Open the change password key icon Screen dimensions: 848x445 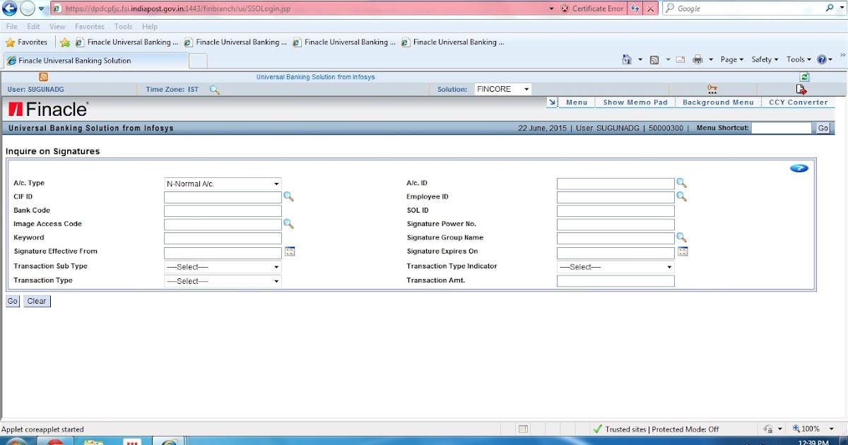point(712,89)
